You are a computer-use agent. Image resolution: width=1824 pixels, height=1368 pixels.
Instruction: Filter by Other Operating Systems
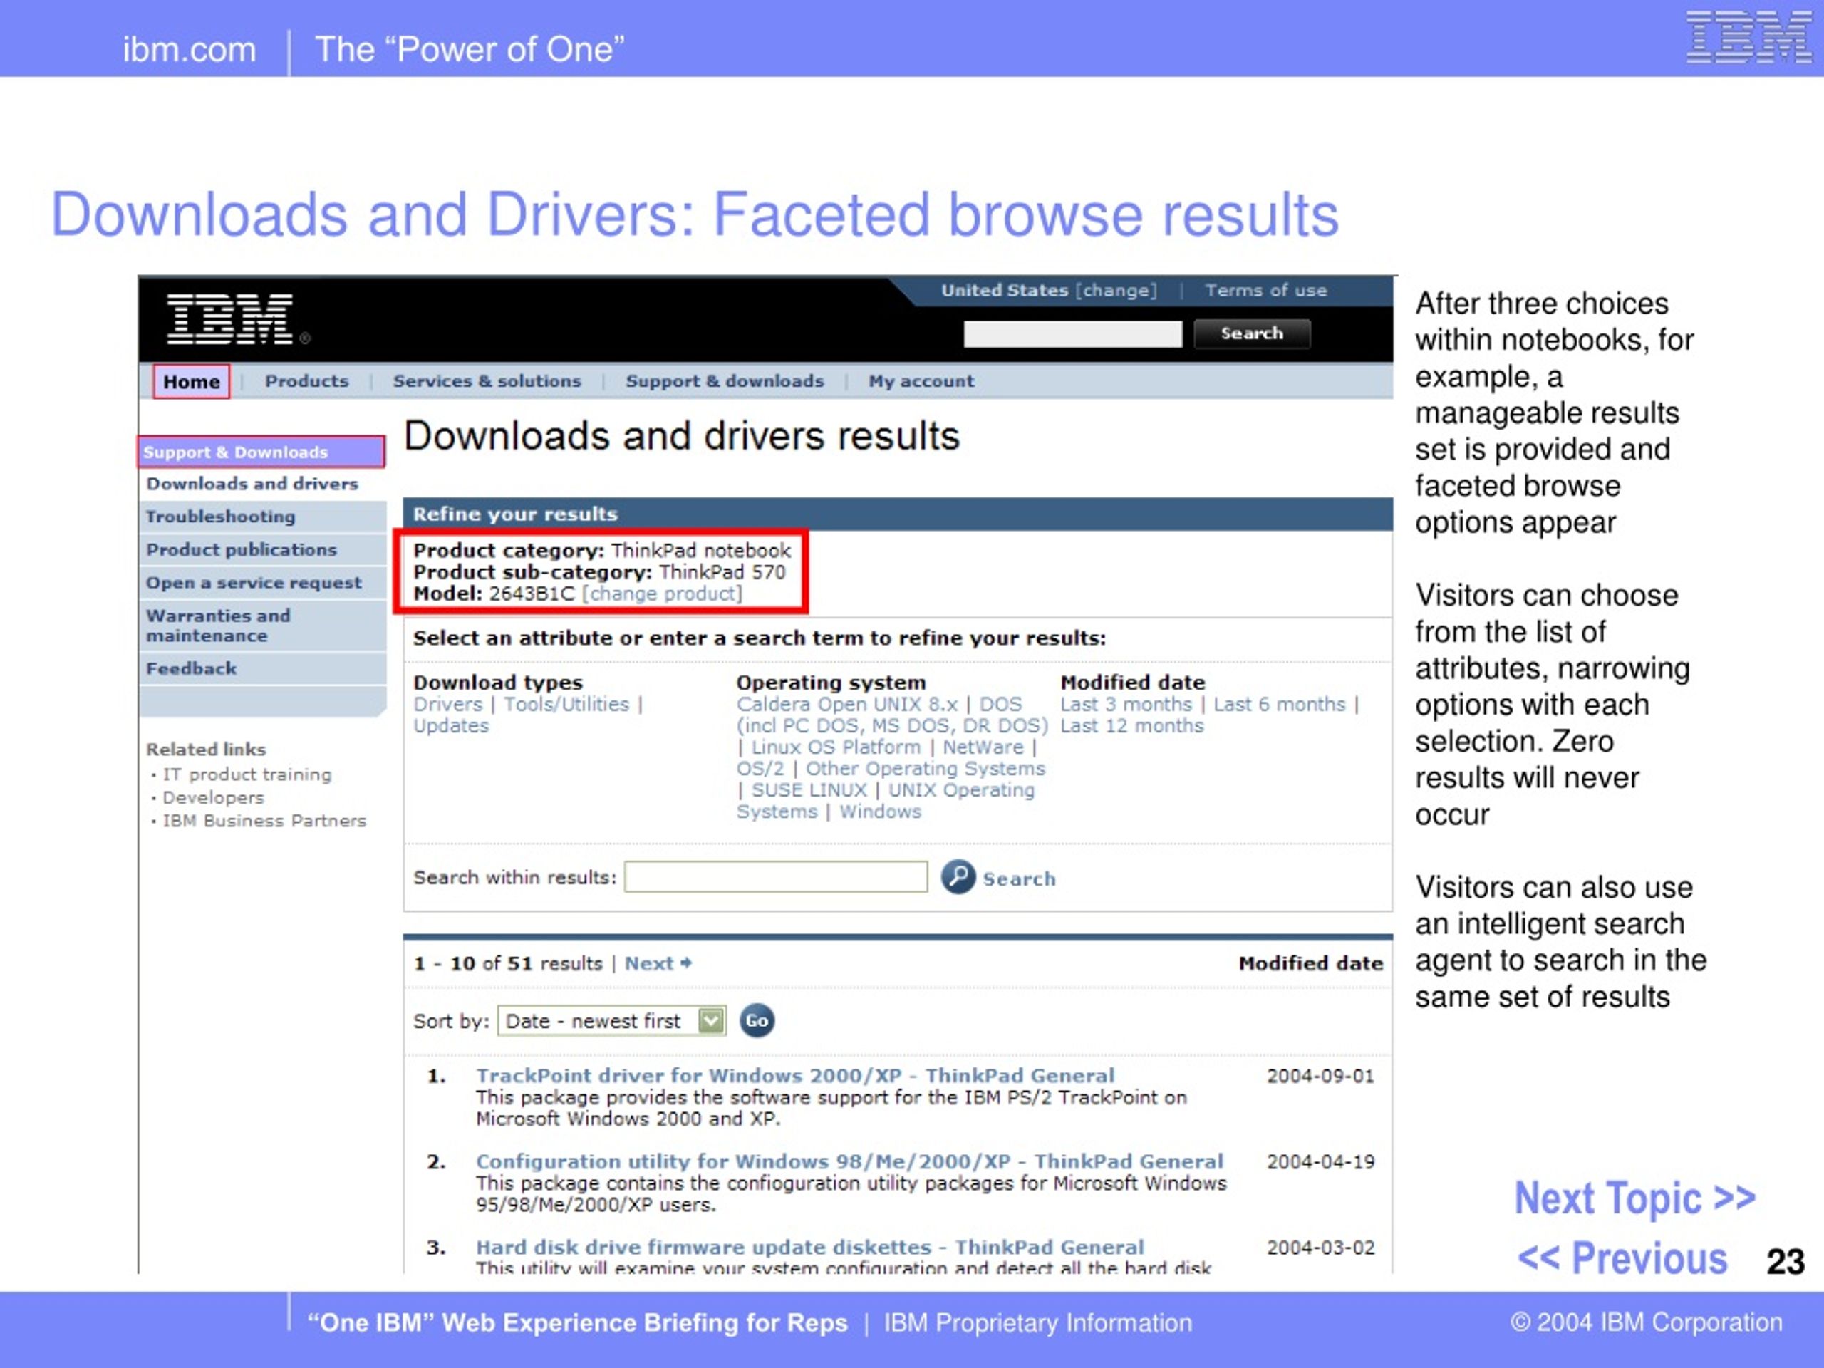tap(926, 769)
